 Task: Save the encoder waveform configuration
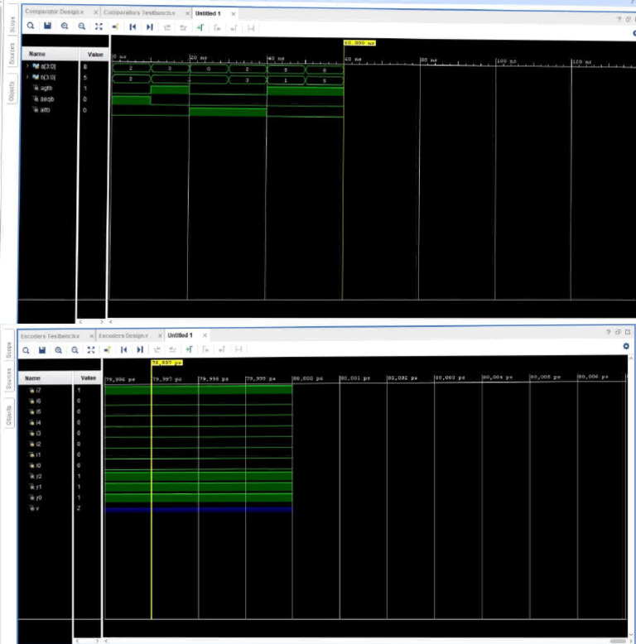42,350
